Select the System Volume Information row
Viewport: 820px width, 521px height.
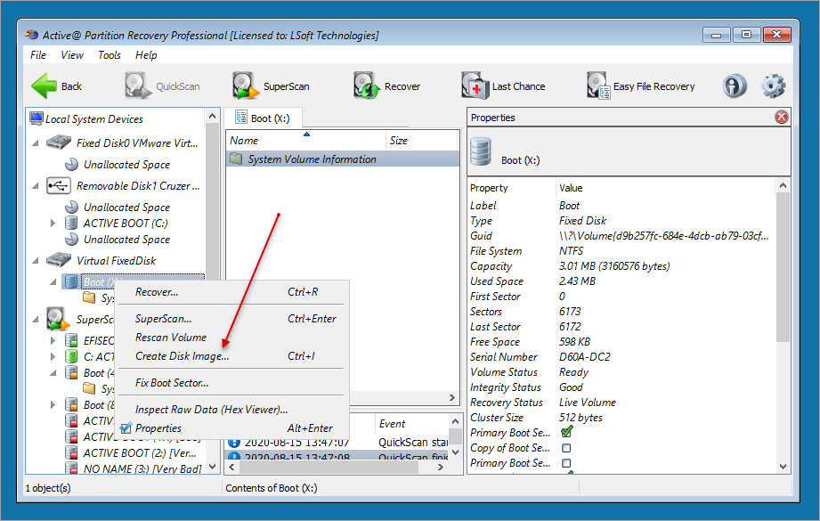click(x=343, y=159)
